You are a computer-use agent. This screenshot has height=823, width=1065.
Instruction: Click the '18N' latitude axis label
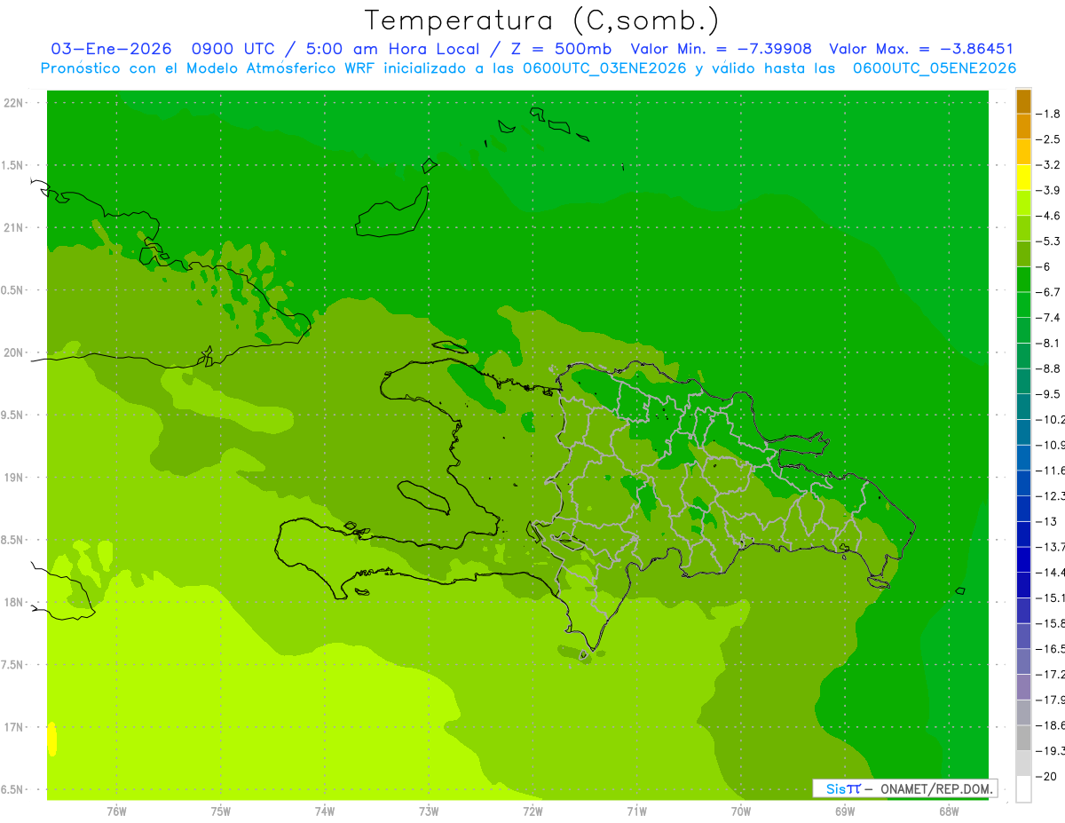click(15, 602)
